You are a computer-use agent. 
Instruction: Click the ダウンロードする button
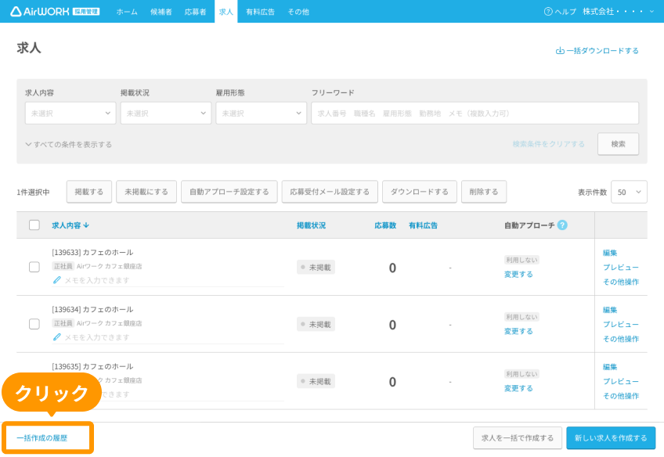419,192
